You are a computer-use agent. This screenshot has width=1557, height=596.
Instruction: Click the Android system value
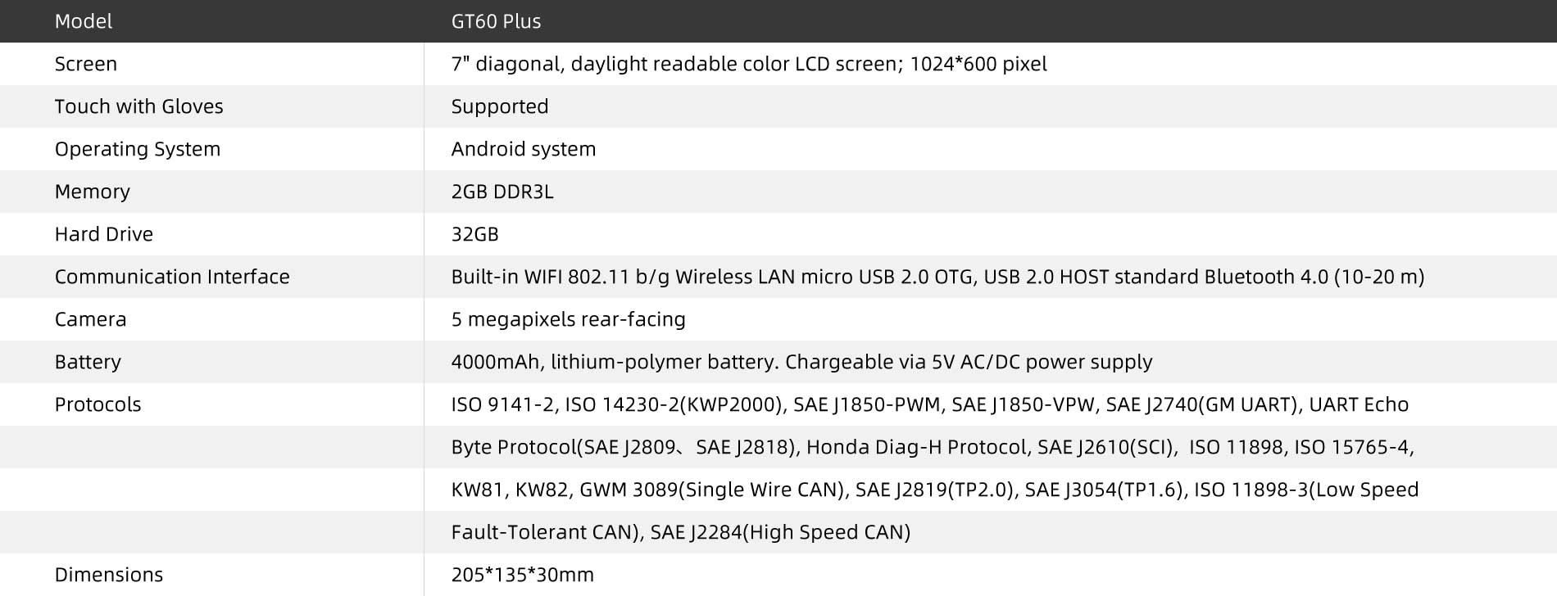pos(523,149)
